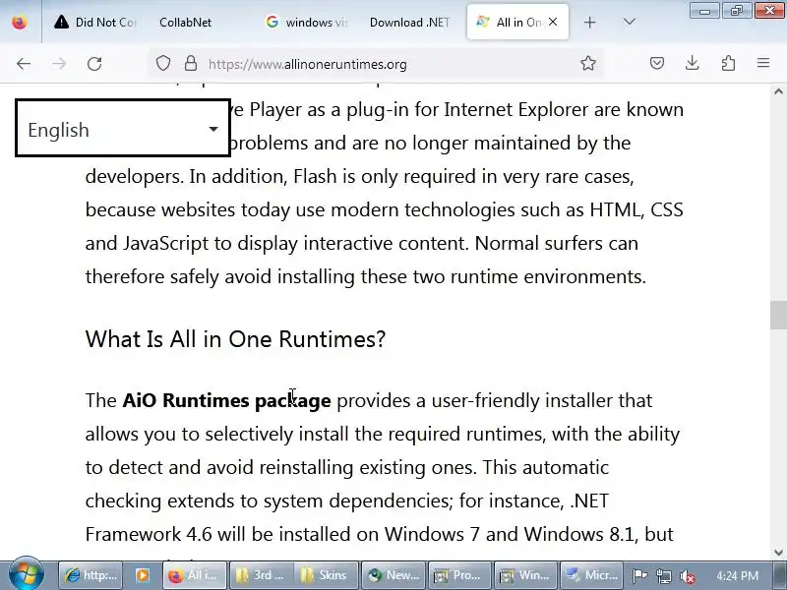Screen dimensions: 787x590
Task: Switch to the 'windows vista' Google tab
Action: pyautogui.click(x=306, y=22)
